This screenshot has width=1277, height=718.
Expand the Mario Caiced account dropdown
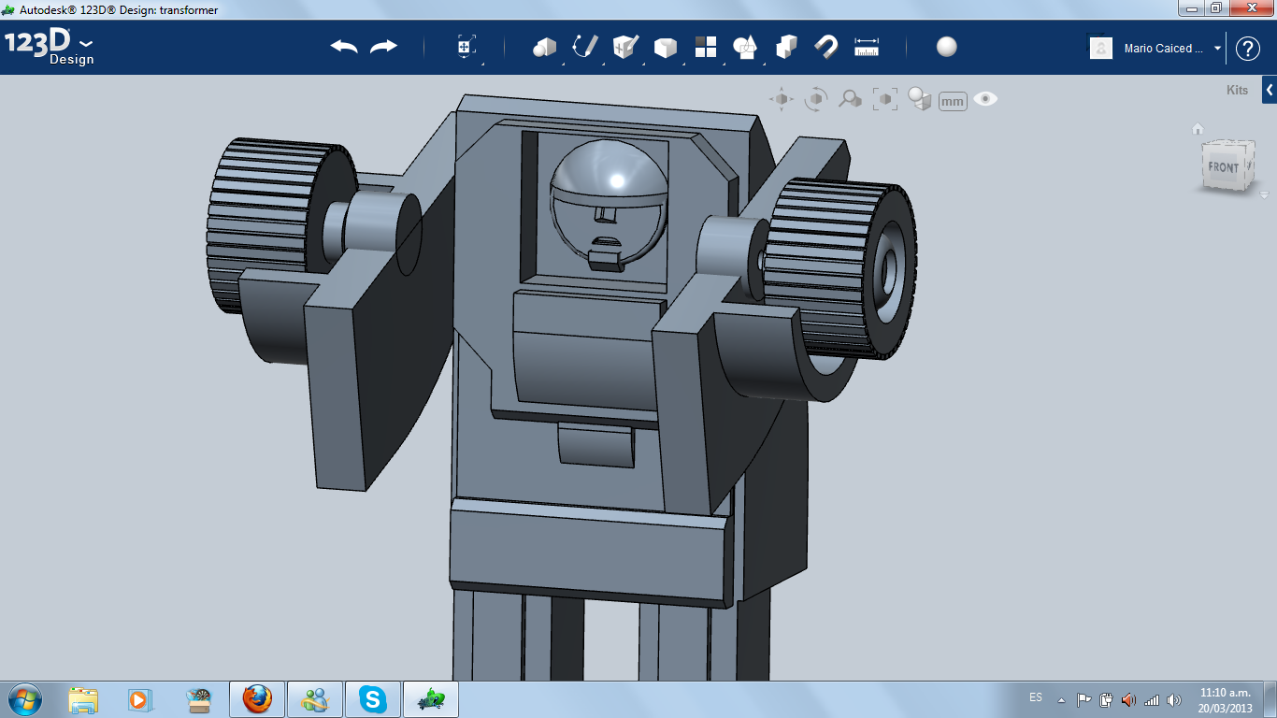[x=1218, y=49]
